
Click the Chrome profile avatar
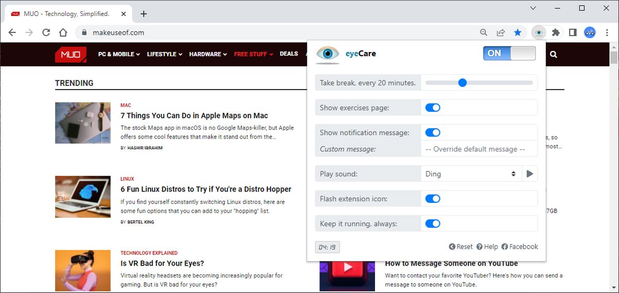coord(590,32)
